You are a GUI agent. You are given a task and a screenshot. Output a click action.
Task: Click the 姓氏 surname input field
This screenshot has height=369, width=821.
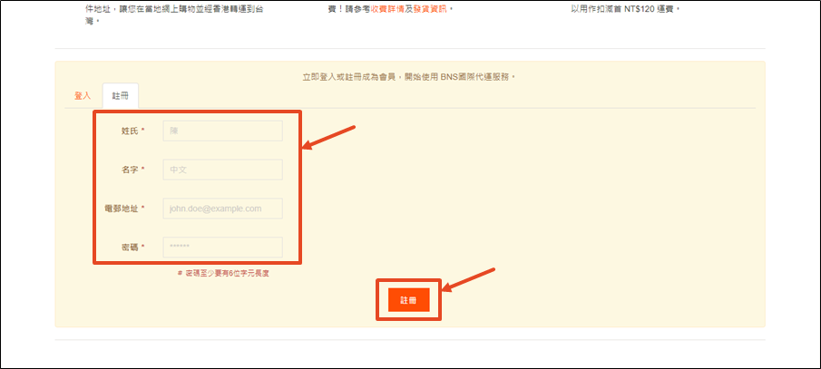222,131
